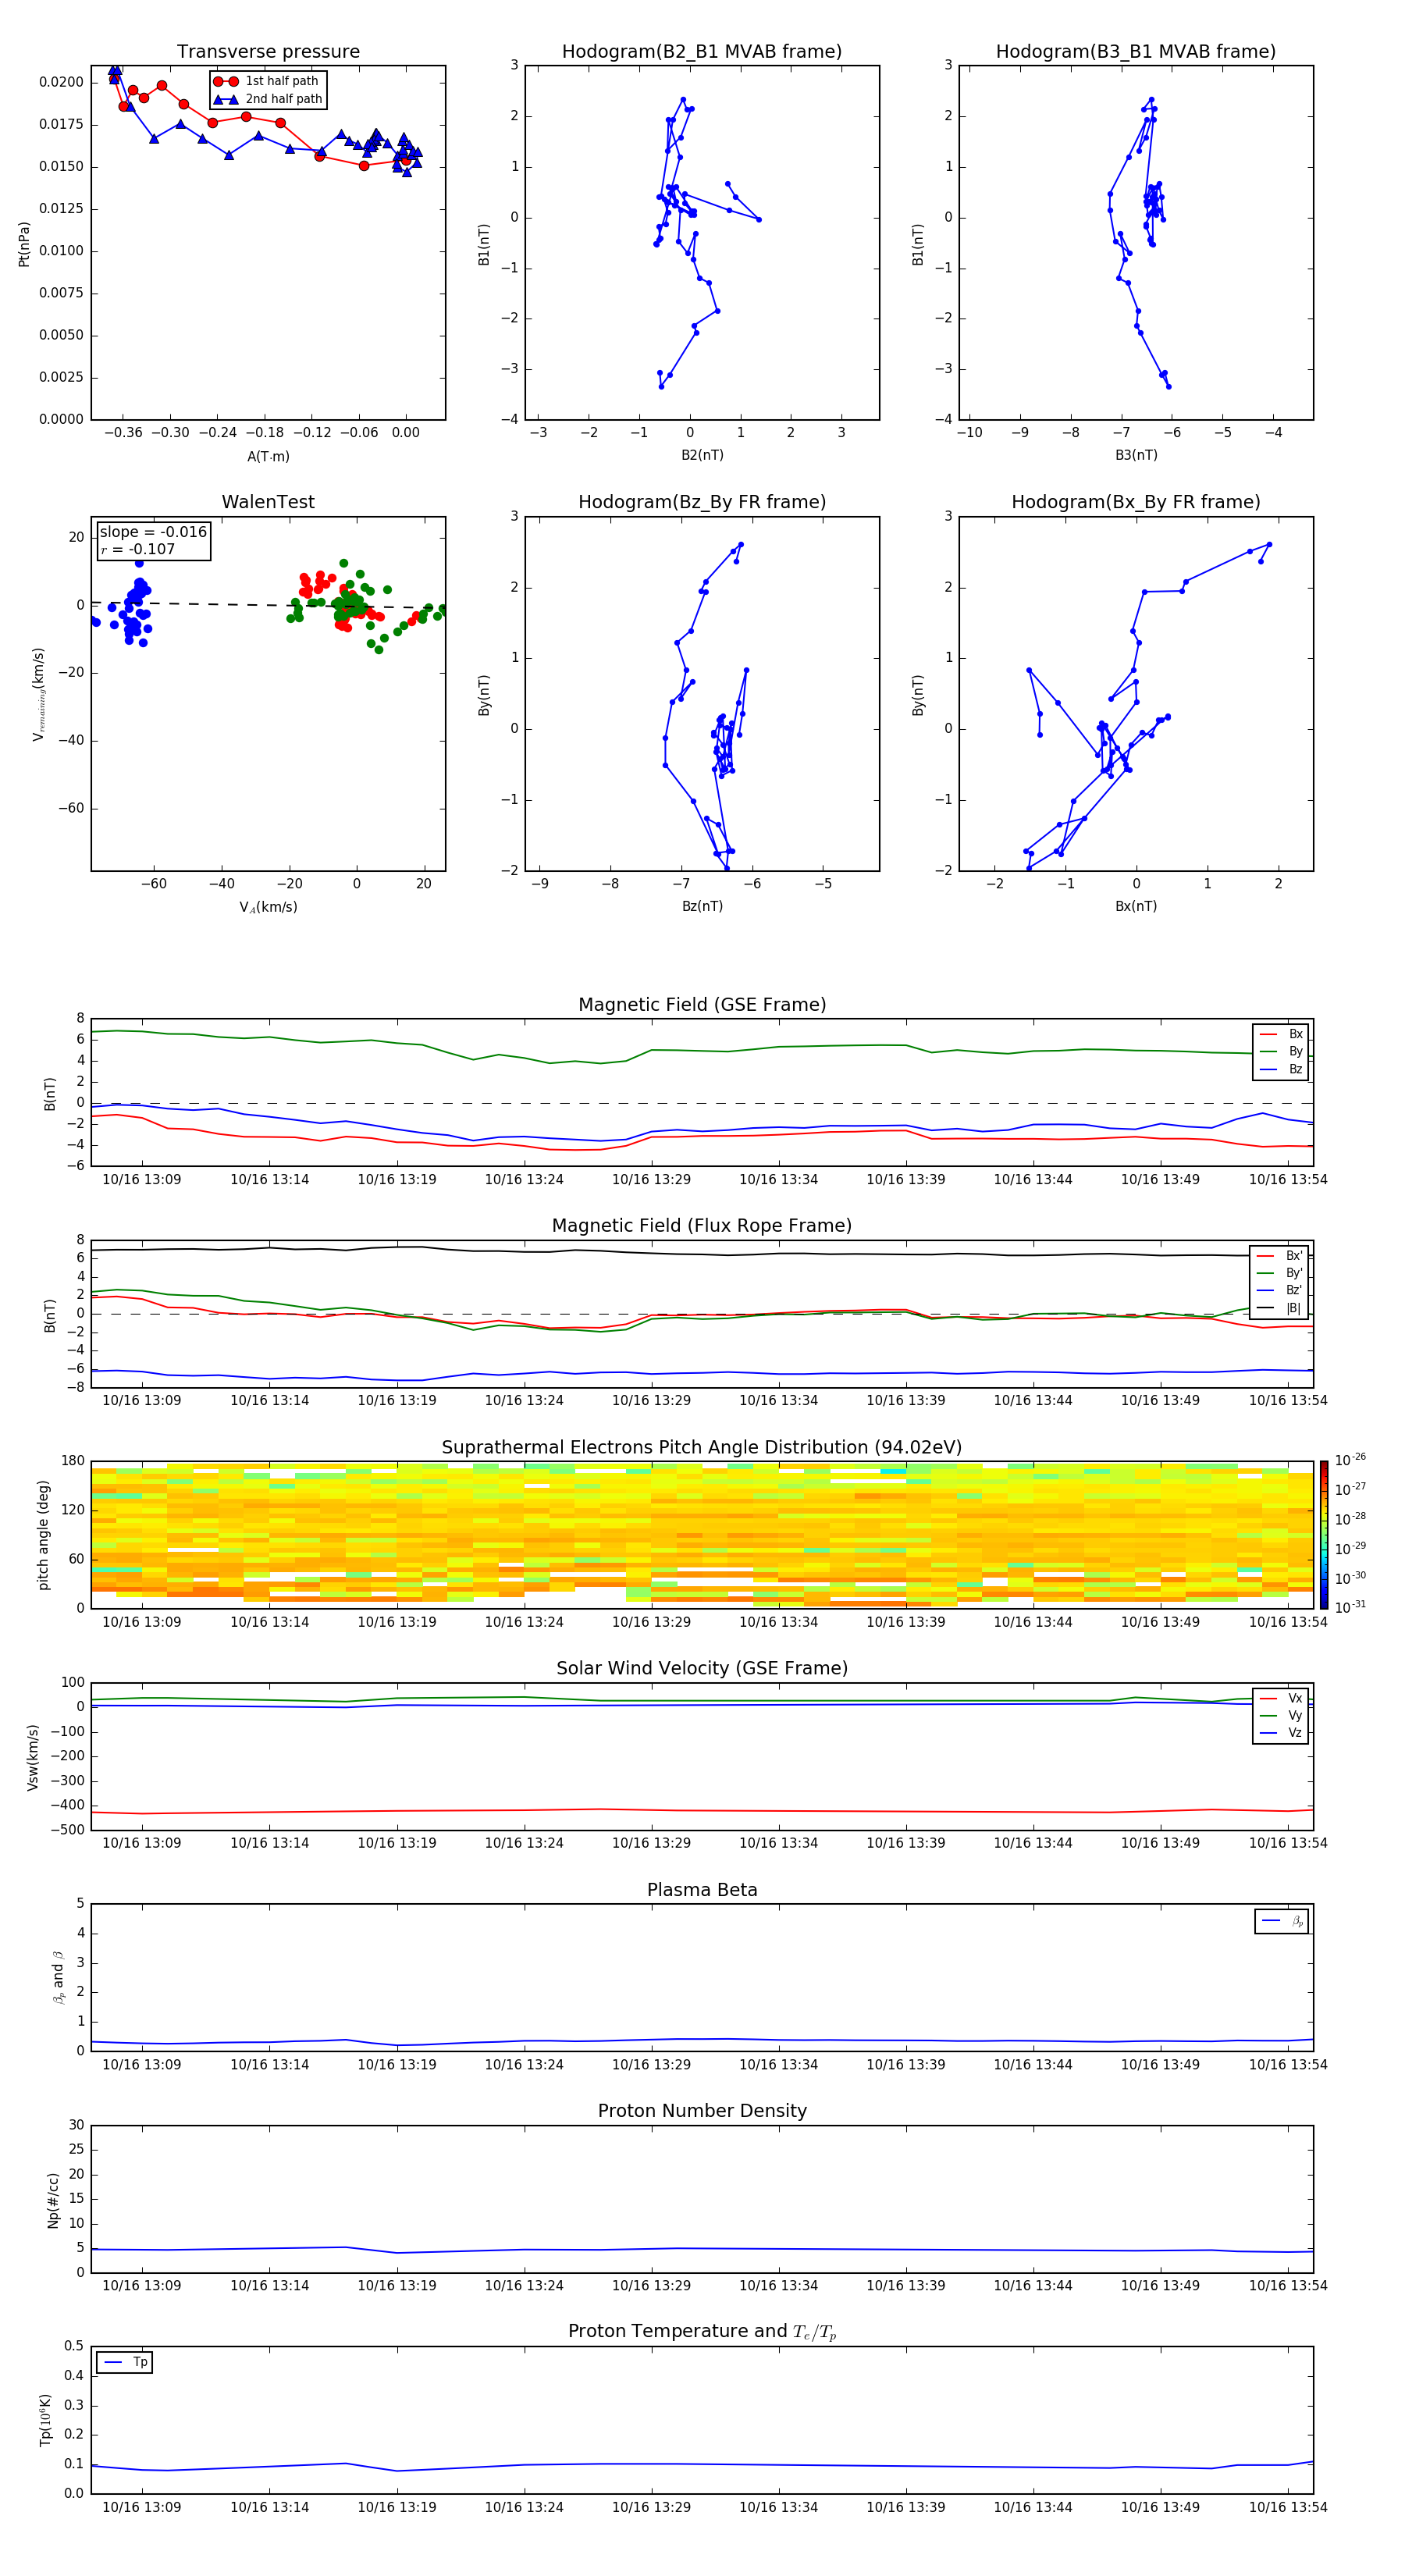Click the "Hodogram(Bx_By FR frame)" title

click(1136, 502)
